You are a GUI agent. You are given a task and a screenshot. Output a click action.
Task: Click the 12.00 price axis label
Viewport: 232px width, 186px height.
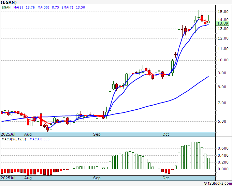(x=223, y=38)
